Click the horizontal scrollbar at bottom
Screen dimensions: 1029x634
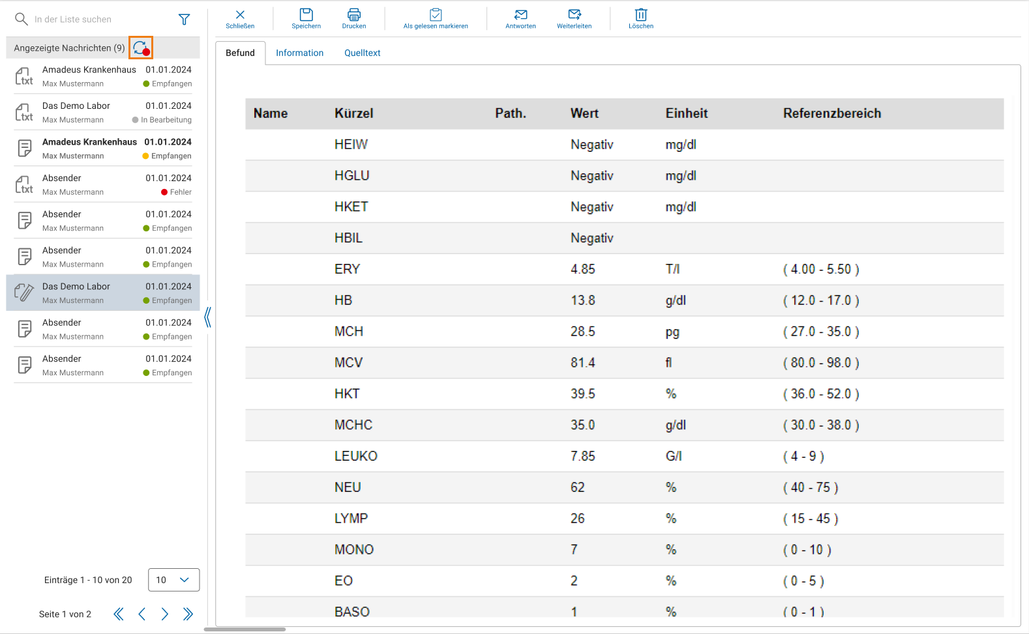pos(245,629)
